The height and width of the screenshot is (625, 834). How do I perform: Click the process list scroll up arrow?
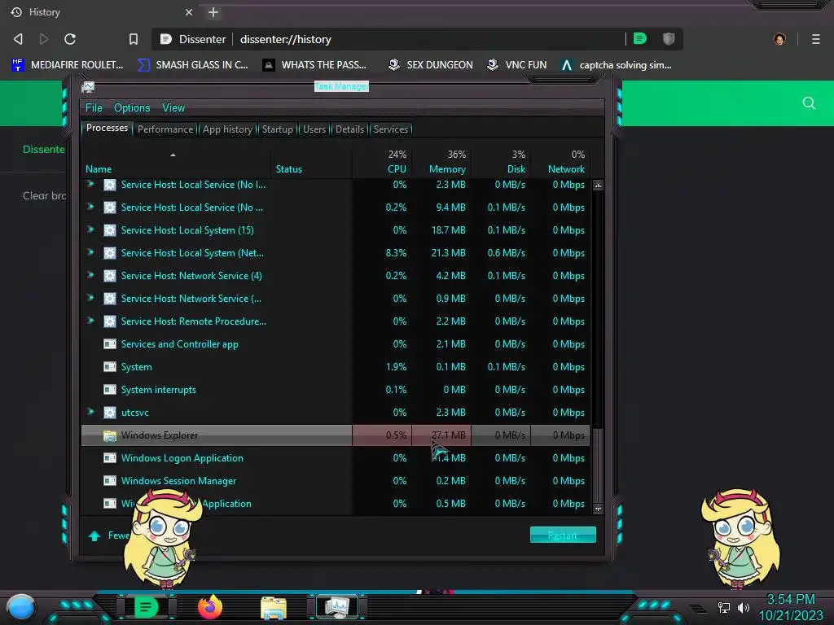[598, 186]
